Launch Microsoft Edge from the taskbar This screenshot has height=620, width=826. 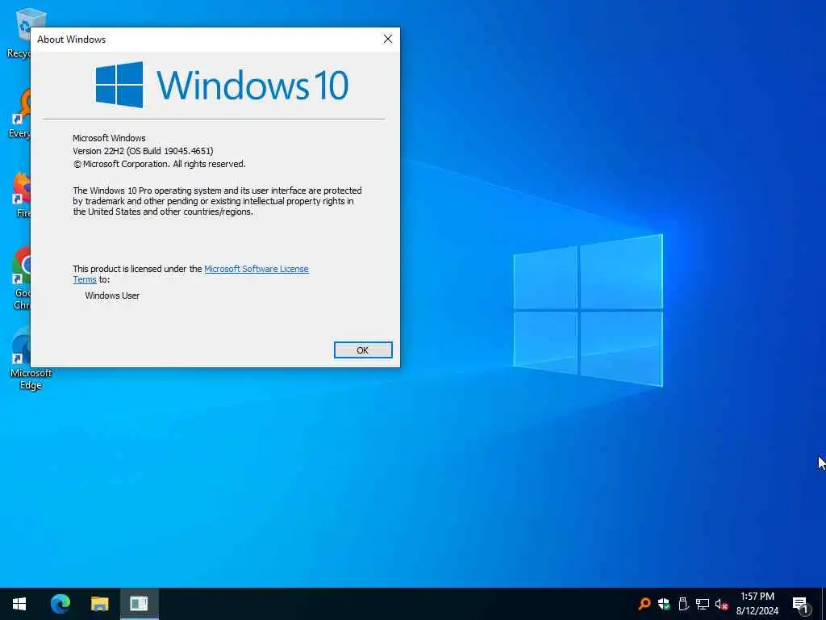[60, 604]
